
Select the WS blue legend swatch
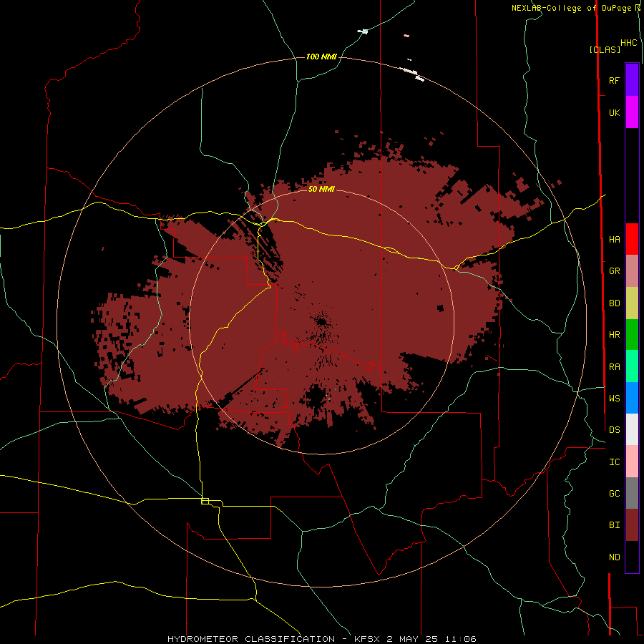click(632, 398)
